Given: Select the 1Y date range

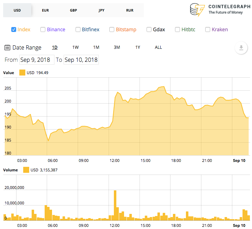Looking at the screenshot, I should tap(138, 47).
